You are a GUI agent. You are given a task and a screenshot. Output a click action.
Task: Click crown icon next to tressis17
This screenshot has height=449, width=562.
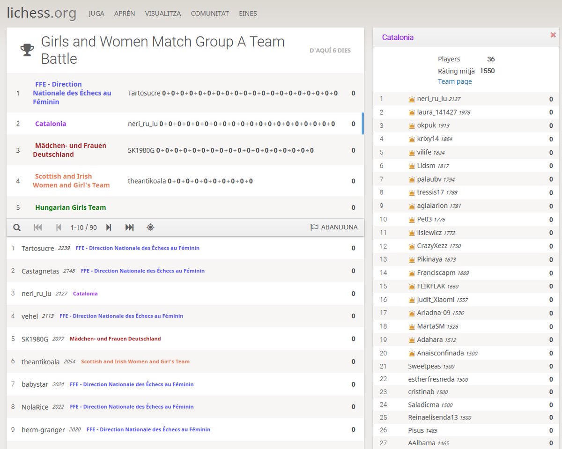412,192
